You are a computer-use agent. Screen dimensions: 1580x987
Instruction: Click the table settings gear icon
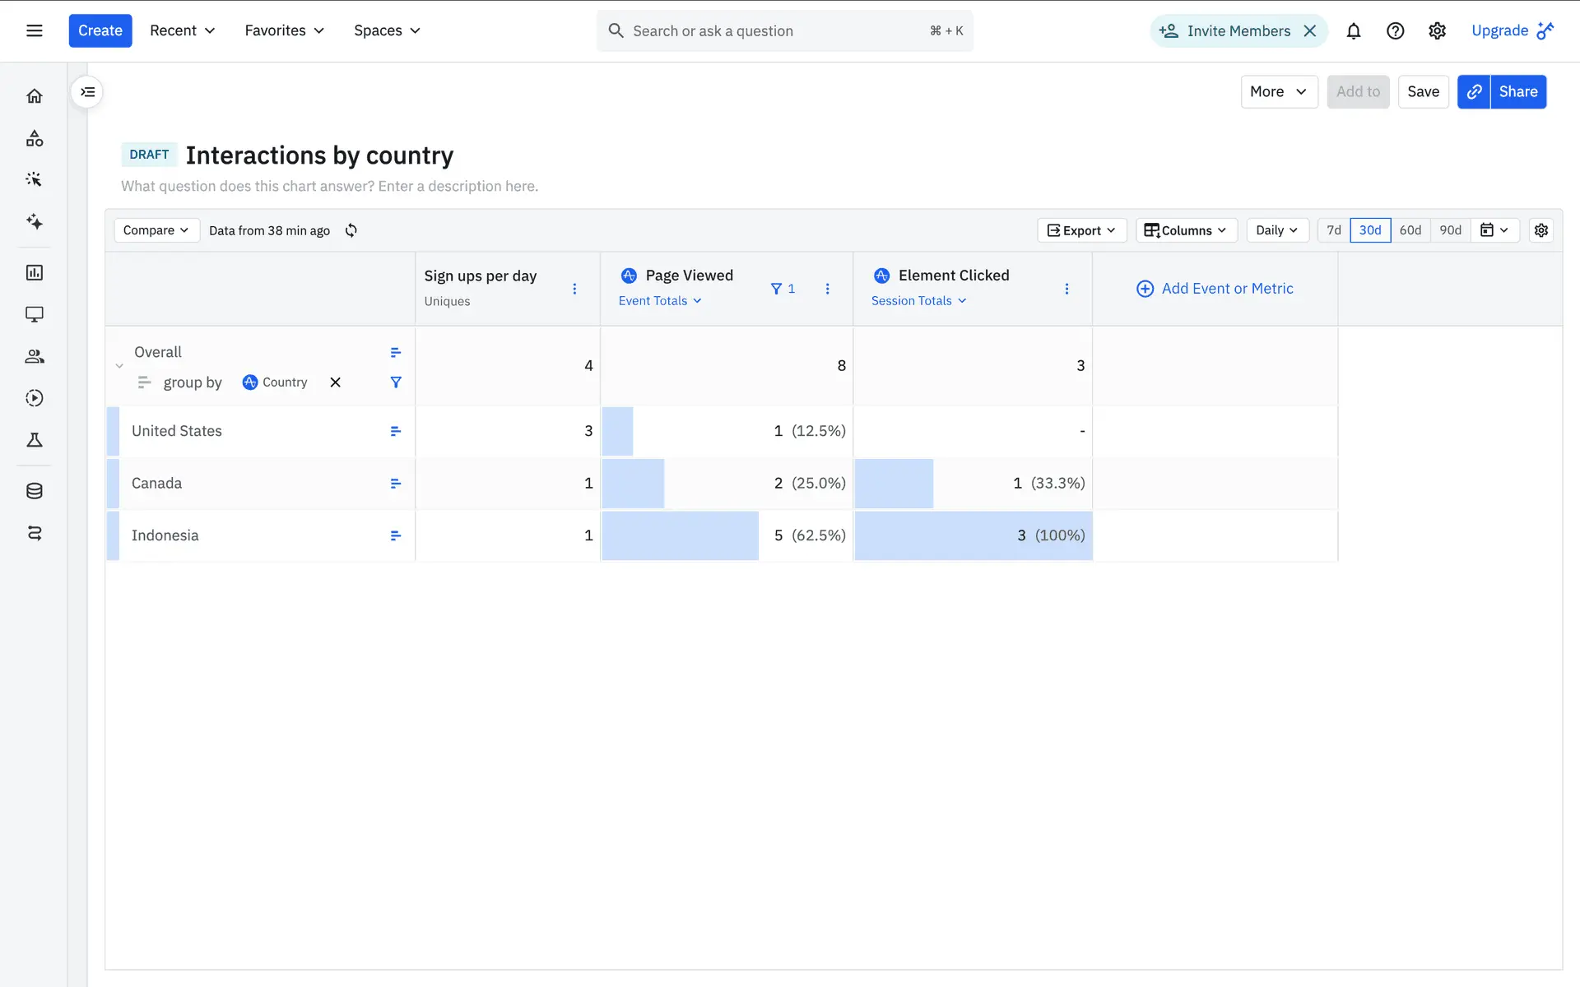pyautogui.click(x=1541, y=230)
